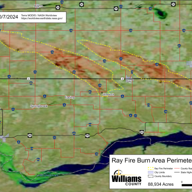Viewport: 192px width, 192px height.
Task: Click the Ray town label
Action: click(x=129, y=81)
